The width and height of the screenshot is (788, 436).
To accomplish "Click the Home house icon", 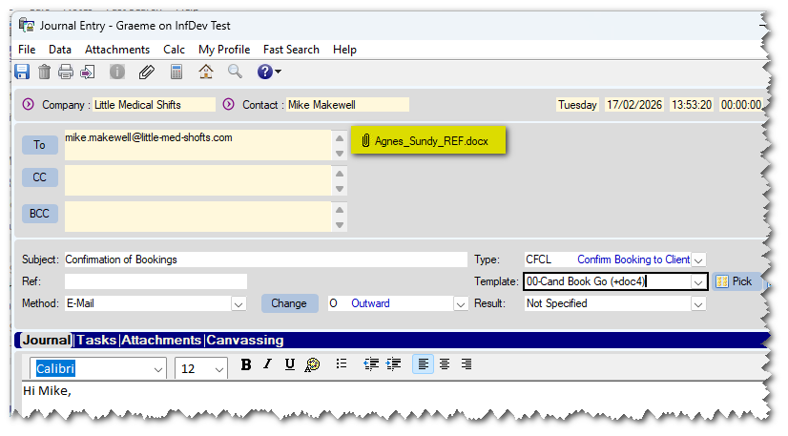I will click(x=205, y=72).
